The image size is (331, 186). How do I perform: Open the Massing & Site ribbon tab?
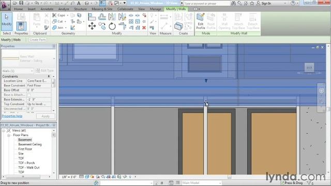[x=102, y=9]
